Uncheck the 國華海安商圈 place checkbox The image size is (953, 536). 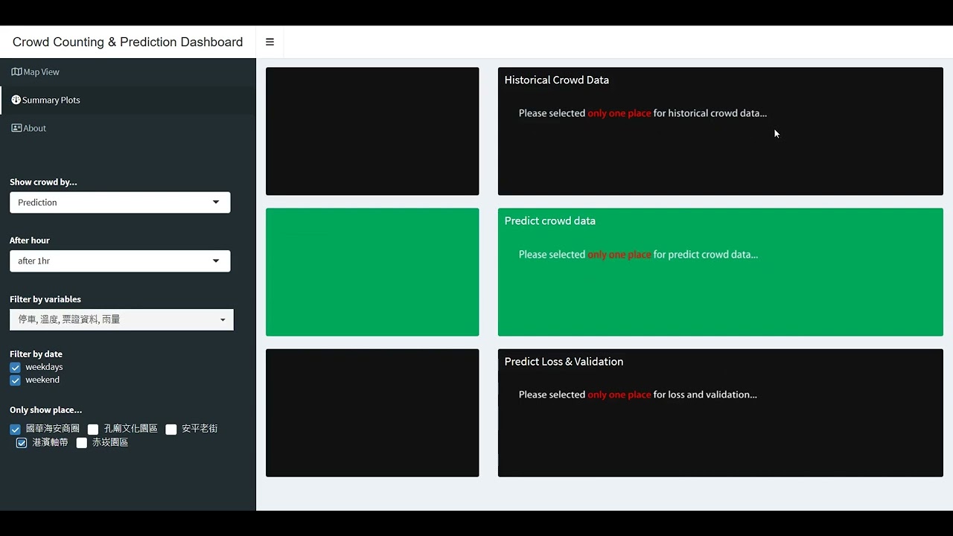pos(15,430)
